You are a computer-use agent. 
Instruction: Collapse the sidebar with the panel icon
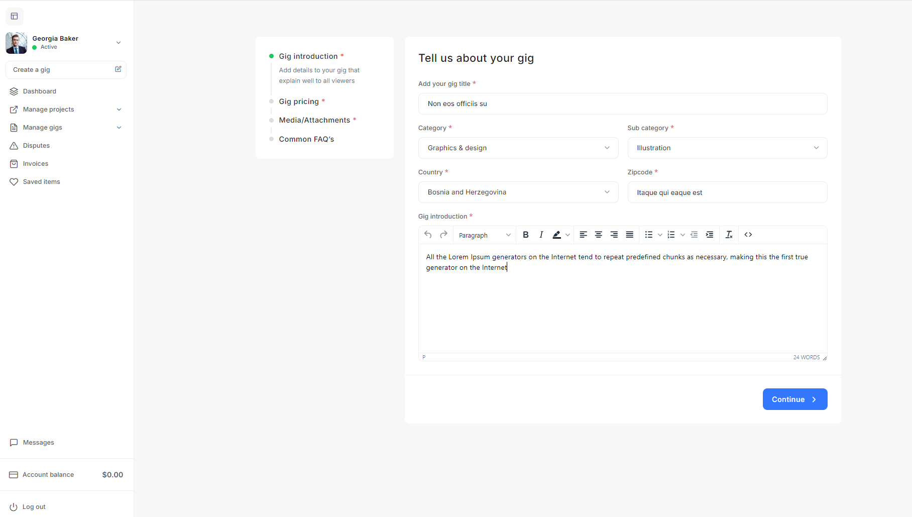pyautogui.click(x=15, y=16)
